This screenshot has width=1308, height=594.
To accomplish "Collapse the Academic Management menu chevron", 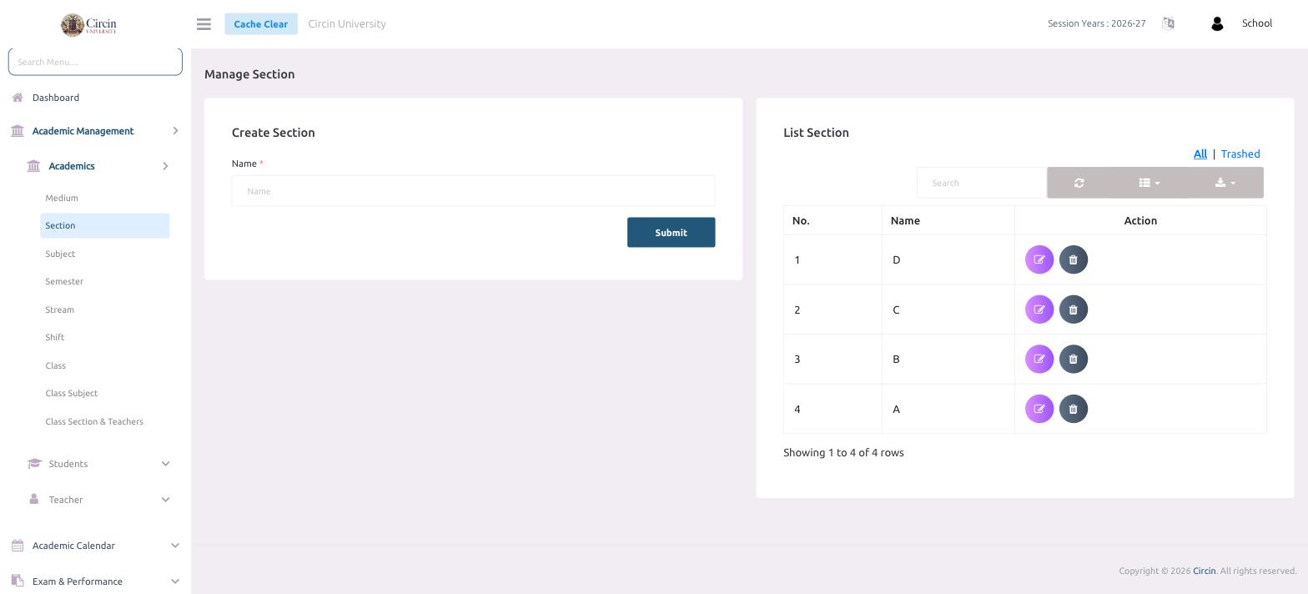I will coord(175,131).
